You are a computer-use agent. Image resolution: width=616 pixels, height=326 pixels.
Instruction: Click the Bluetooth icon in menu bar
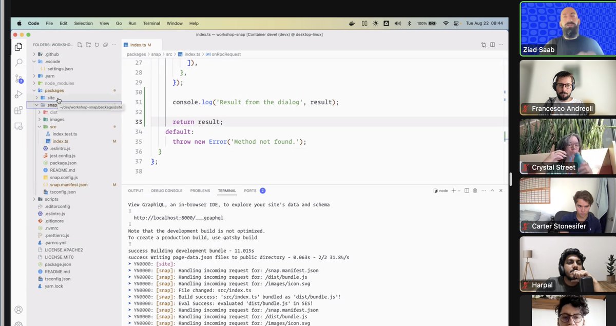click(x=409, y=23)
